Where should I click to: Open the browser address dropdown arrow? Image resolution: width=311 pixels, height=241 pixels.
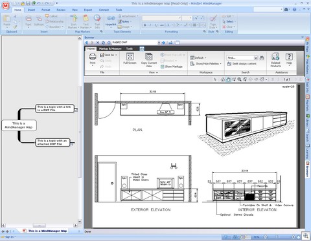pos(159,43)
